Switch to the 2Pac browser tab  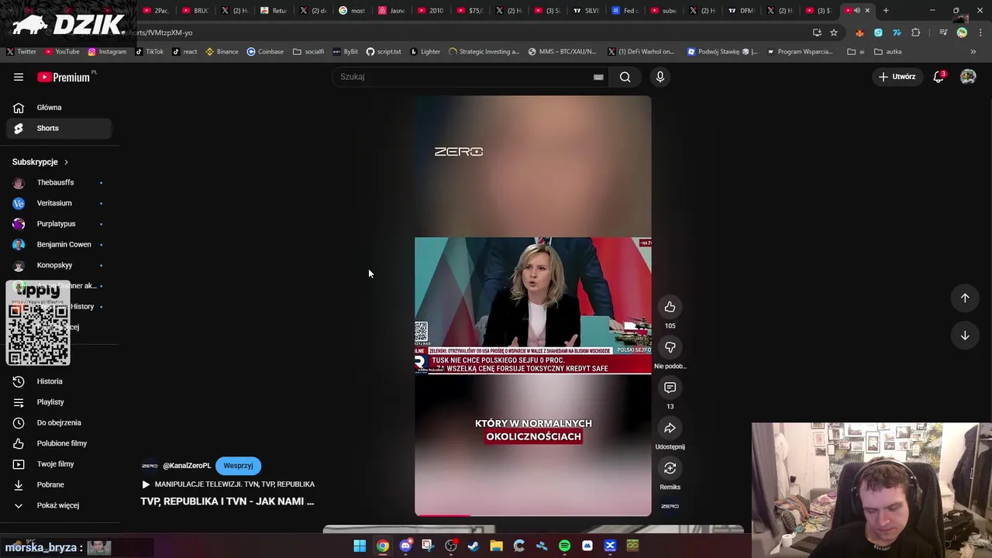point(157,11)
